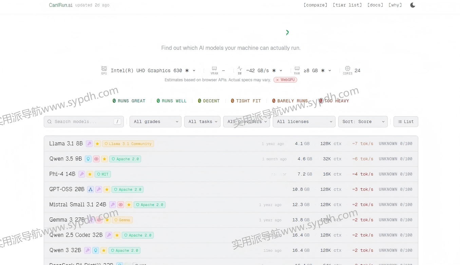460x265 pixels.
Task: Open the All grades dropdown
Action: click(155, 121)
